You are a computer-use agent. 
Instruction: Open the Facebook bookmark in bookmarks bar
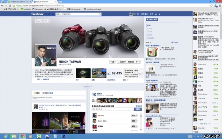click(37, 9)
